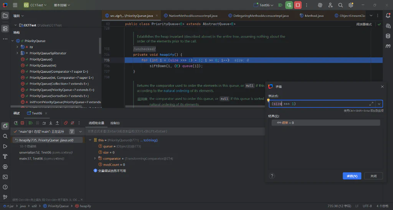This screenshot has width=393, height=210.
Task: Expand the comparator variable node
Action: point(95,158)
